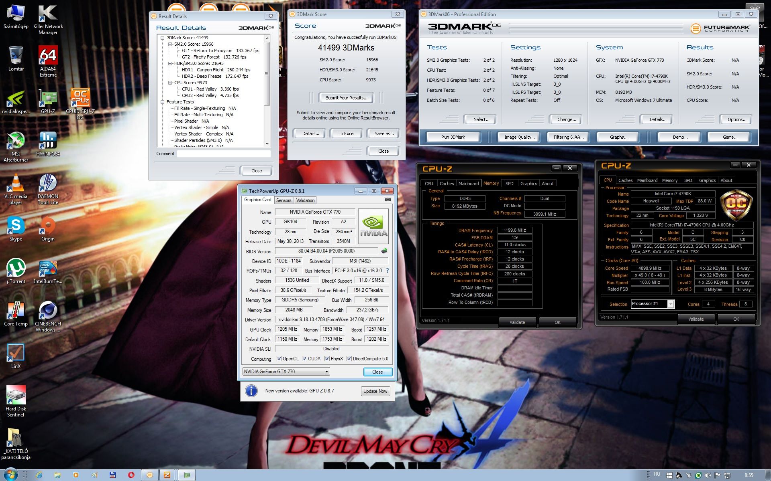The width and height of the screenshot is (771, 481).
Task: Click the To Excel button
Action: coord(346,133)
